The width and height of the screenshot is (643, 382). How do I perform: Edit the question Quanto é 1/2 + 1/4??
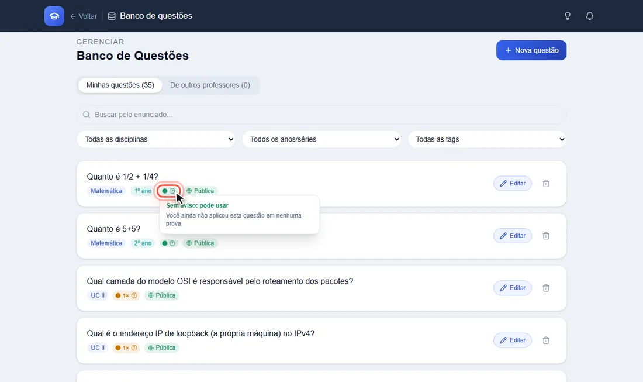coord(513,184)
